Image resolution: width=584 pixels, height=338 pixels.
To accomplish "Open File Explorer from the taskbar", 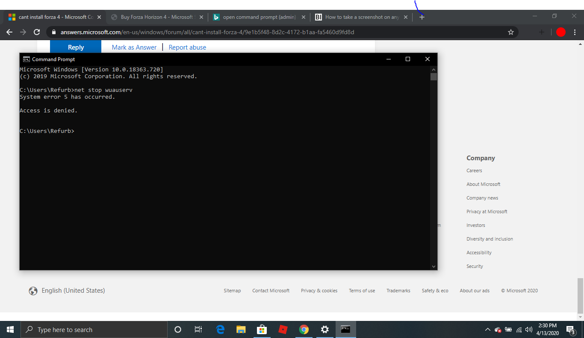I will 241,329.
